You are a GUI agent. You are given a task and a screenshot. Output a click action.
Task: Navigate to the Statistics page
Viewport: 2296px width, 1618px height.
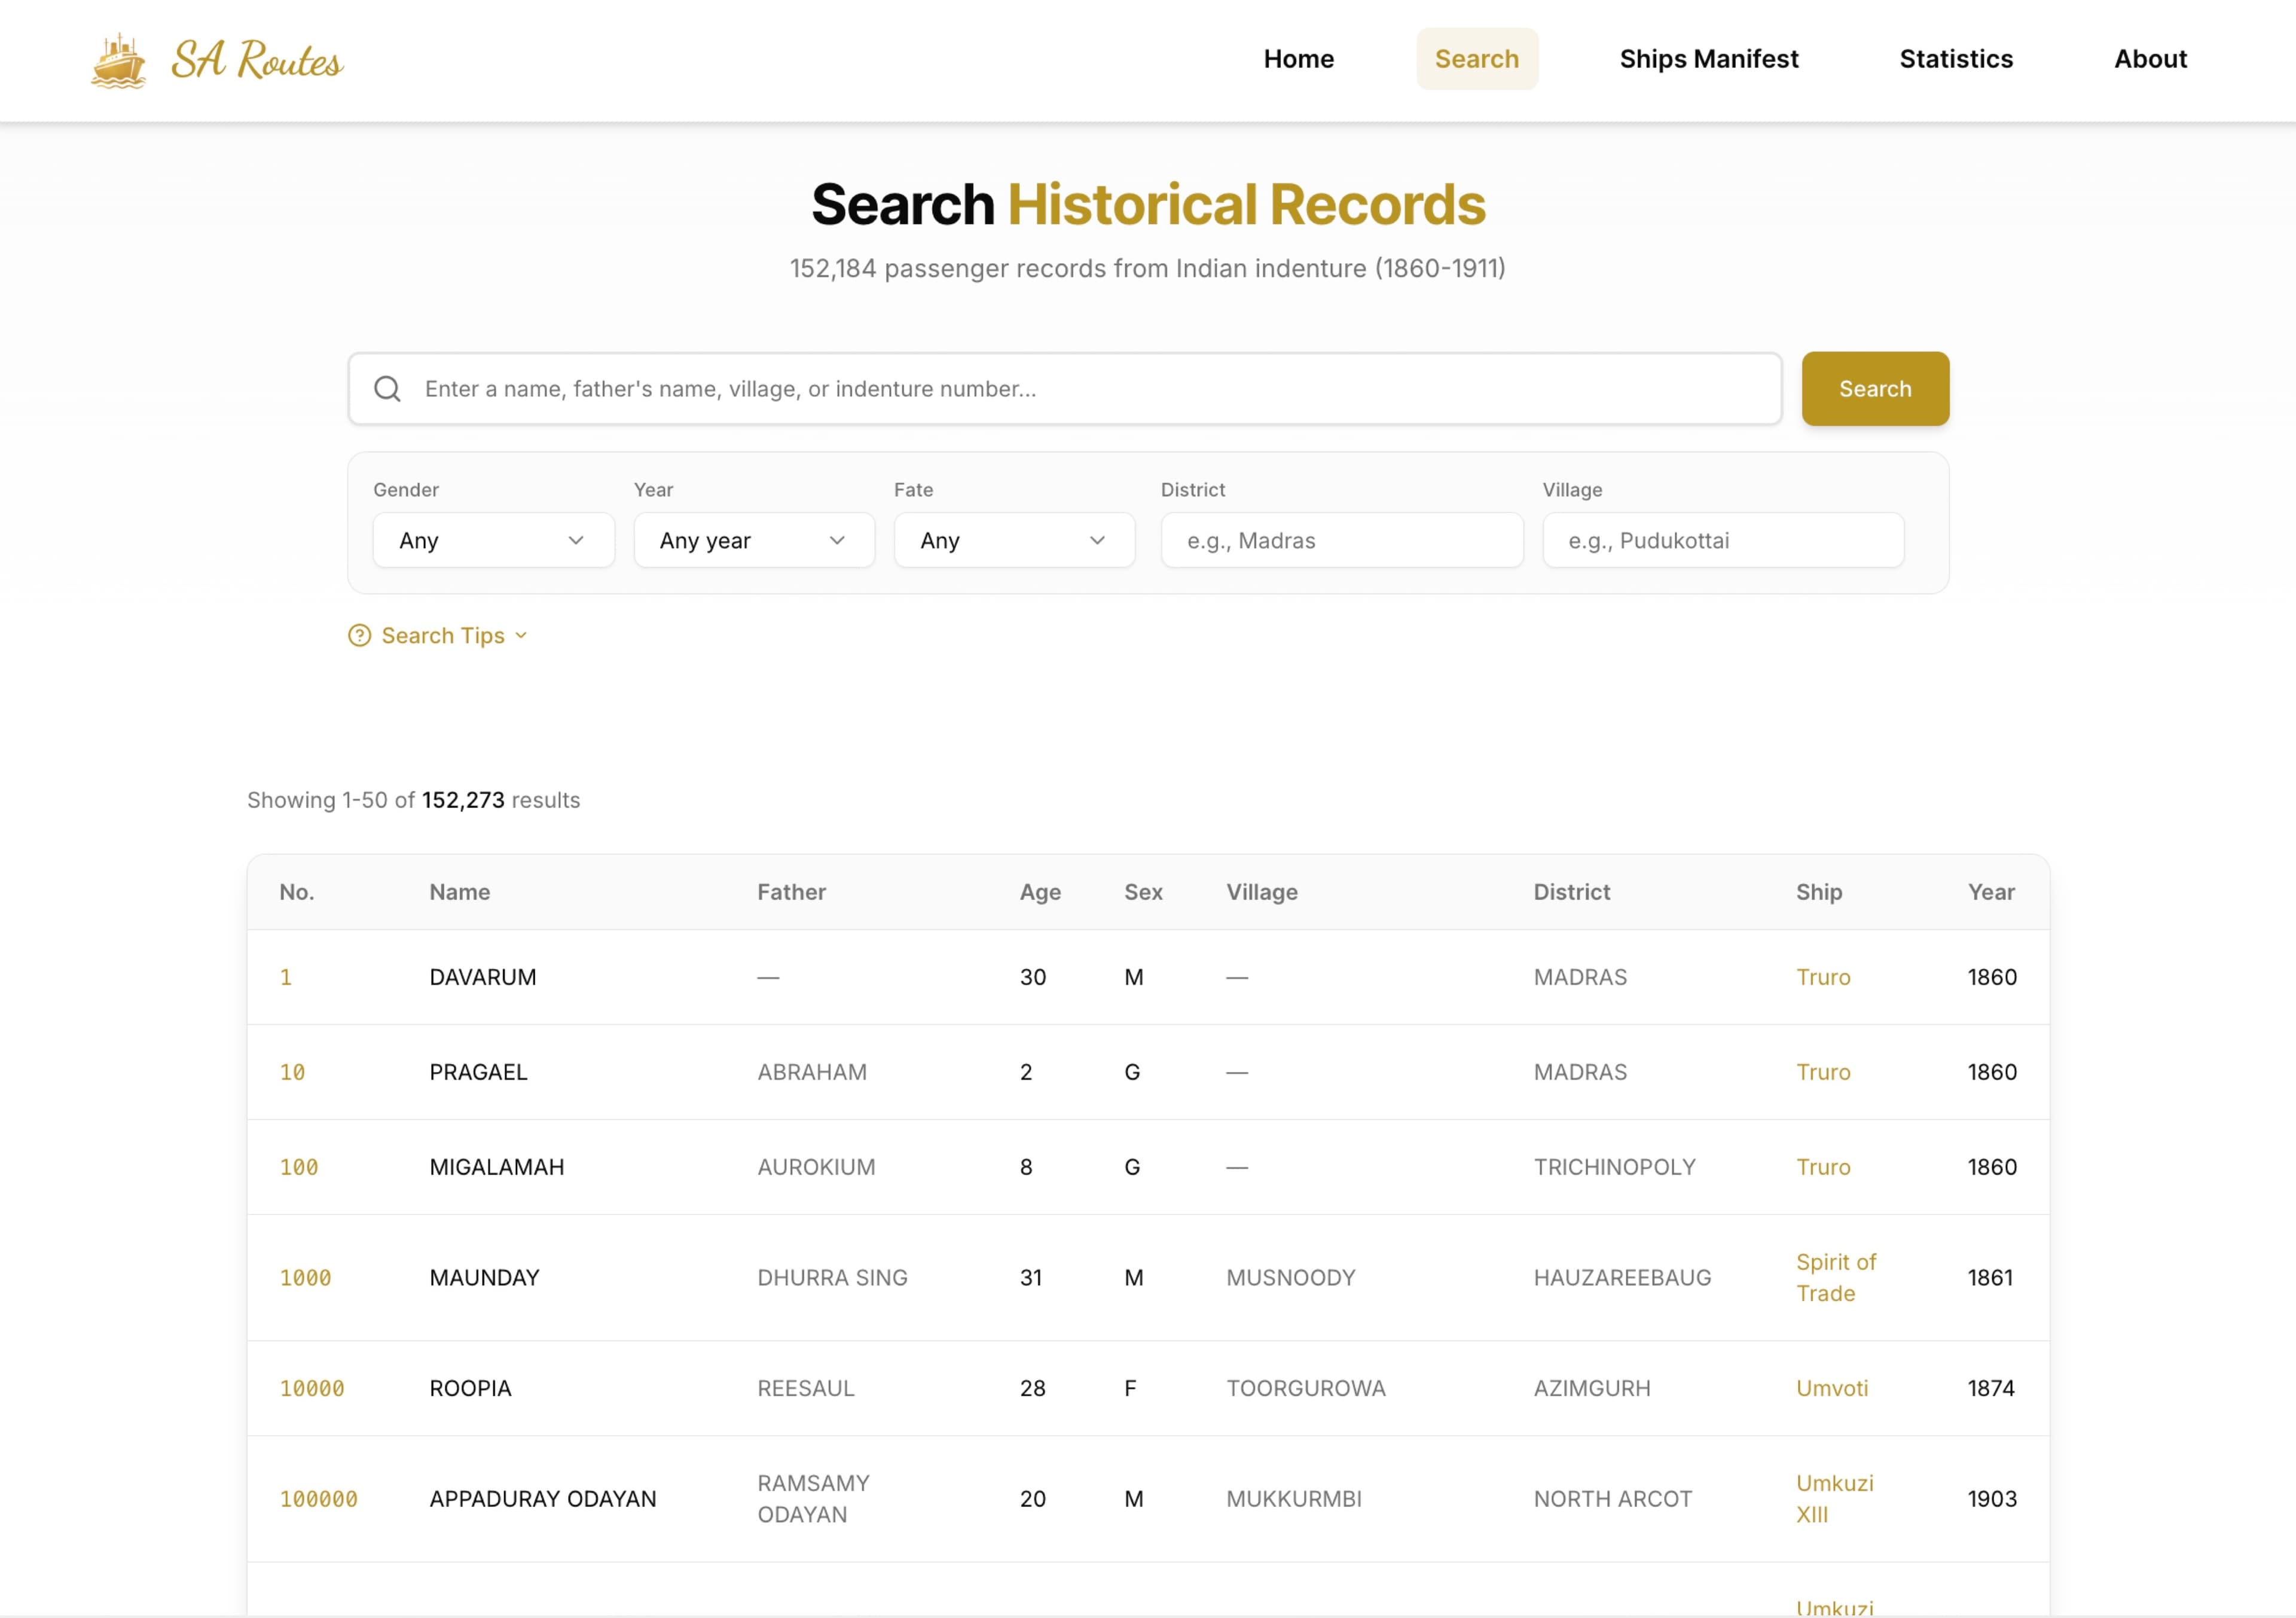click(1955, 59)
